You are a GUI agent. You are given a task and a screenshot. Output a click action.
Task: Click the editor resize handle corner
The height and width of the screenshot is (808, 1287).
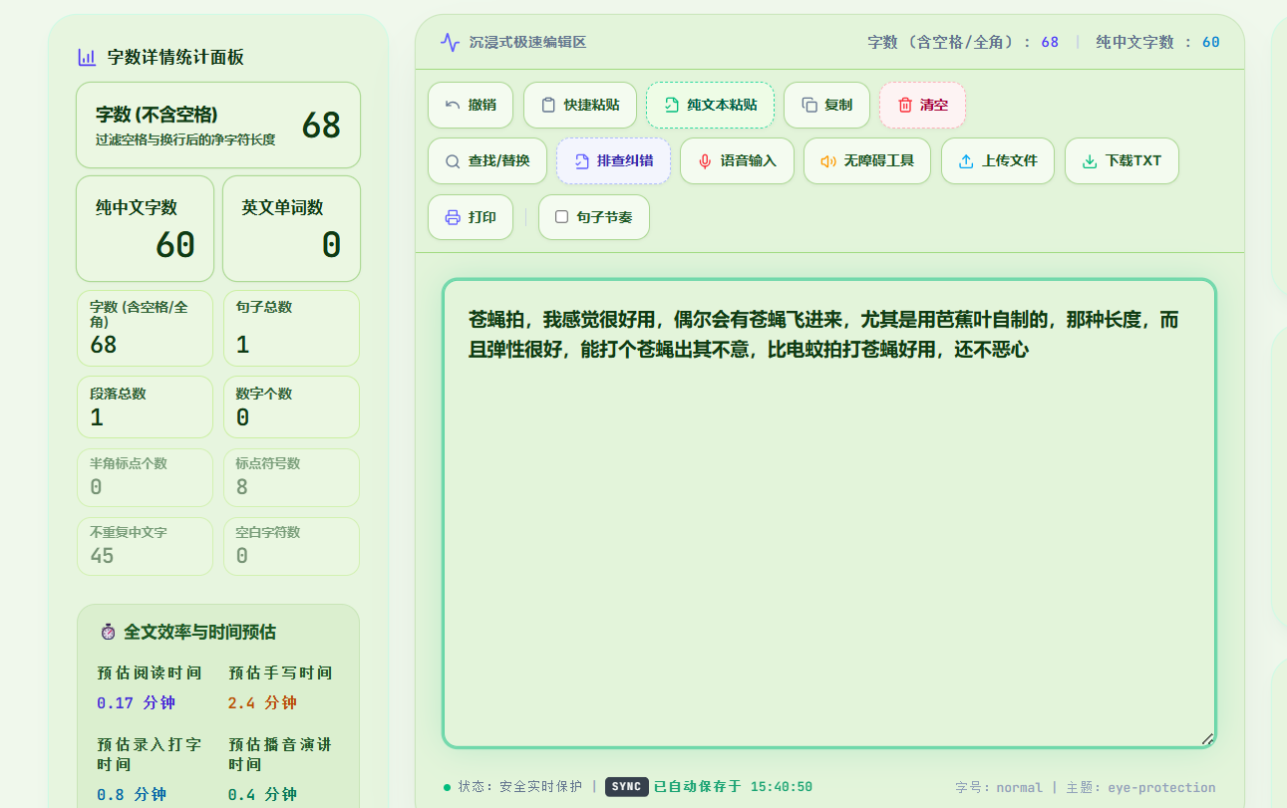1207,738
